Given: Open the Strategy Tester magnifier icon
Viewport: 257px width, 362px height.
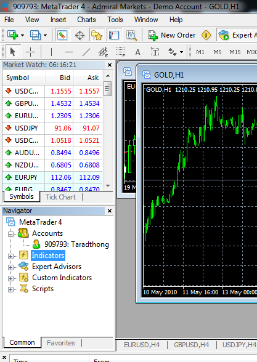Looking at the screenshot, I should [x=131, y=36].
